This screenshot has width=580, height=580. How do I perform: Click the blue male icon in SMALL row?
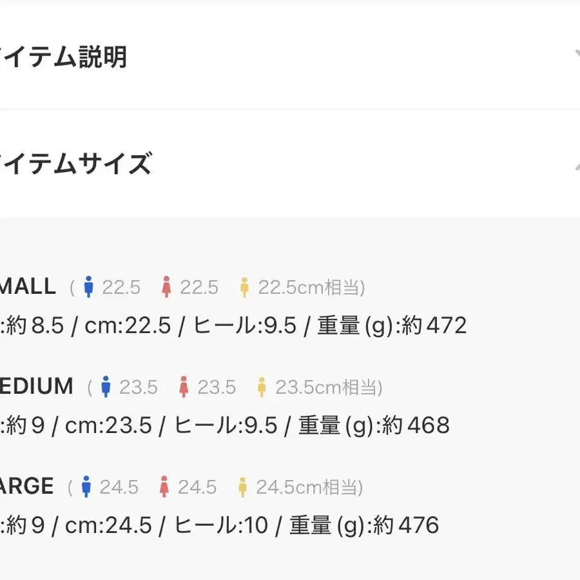[88, 287]
